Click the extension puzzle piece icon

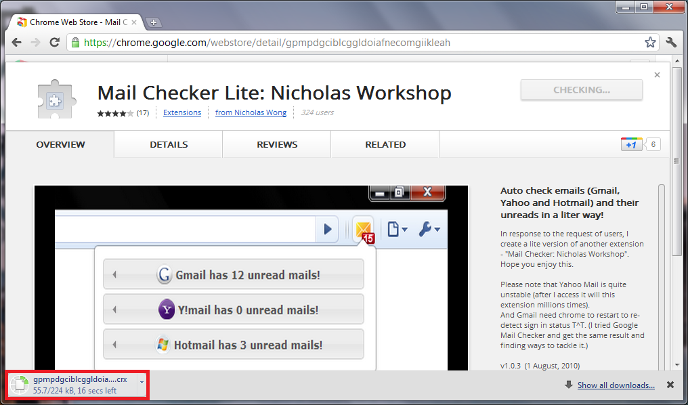pyautogui.click(x=56, y=99)
